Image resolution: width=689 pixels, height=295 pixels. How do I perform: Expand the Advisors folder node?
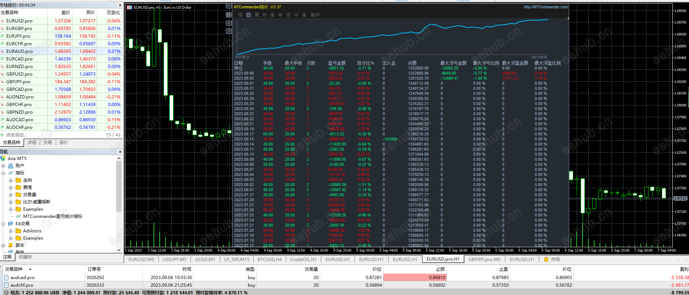tap(11, 231)
